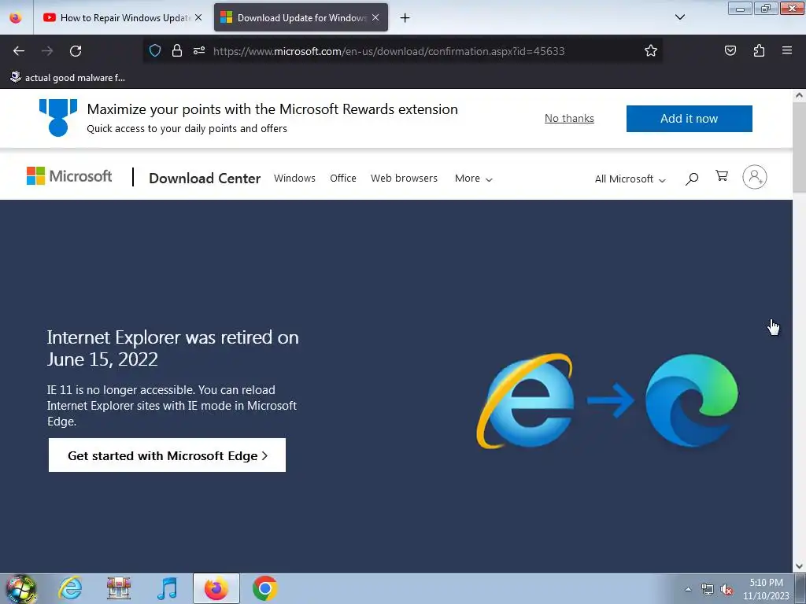806x604 pixels.
Task: Expand the All Microsoft dropdown
Action: (x=630, y=179)
